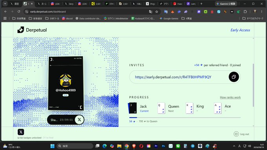Click the 1/32 badges unlocked text

tap(29, 137)
